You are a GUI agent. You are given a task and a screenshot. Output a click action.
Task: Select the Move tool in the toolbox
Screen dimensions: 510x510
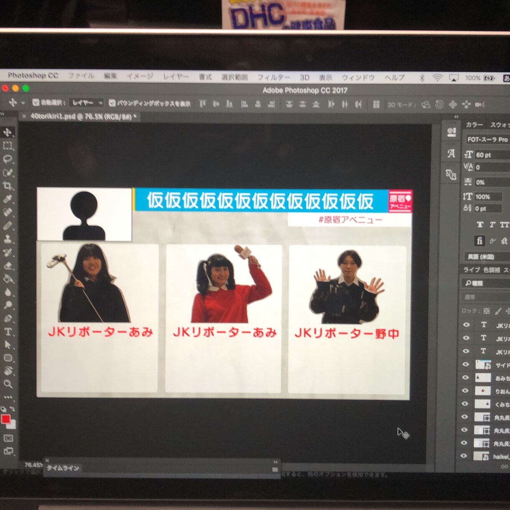[8, 132]
